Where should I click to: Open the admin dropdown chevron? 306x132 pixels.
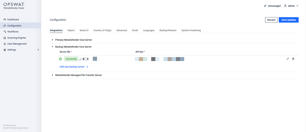297,6
